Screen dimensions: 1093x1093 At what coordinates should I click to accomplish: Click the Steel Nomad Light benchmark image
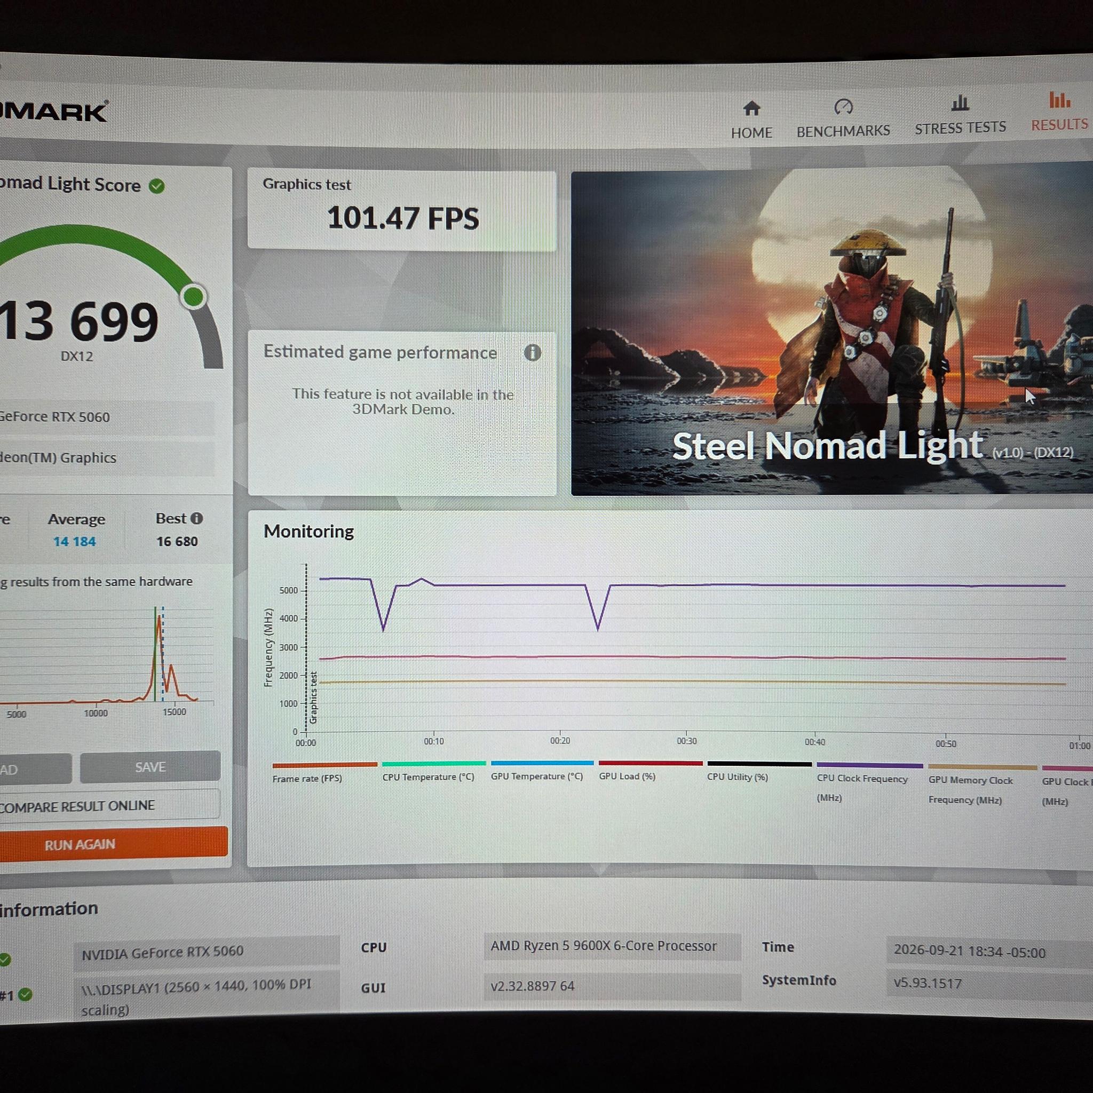[831, 332]
